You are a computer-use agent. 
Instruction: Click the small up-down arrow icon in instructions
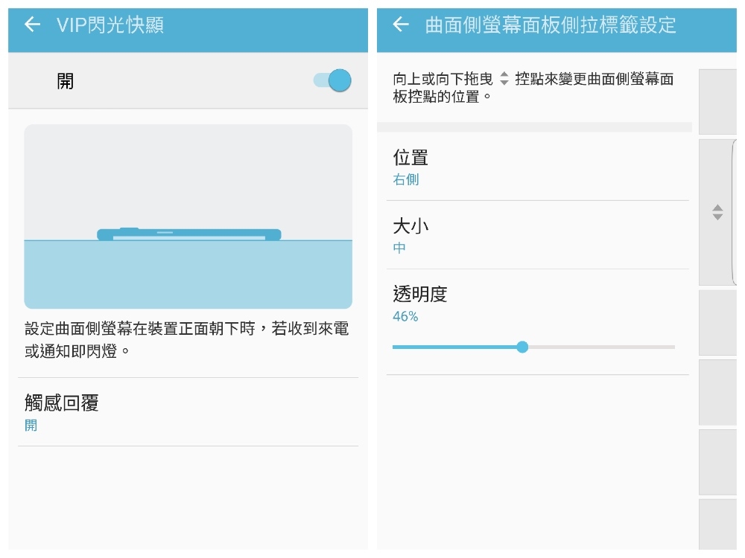504,78
